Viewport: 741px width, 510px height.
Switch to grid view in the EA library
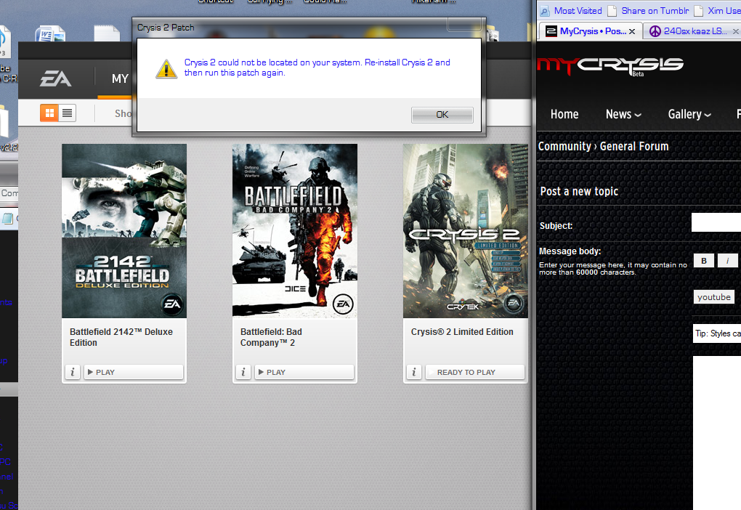coord(49,113)
